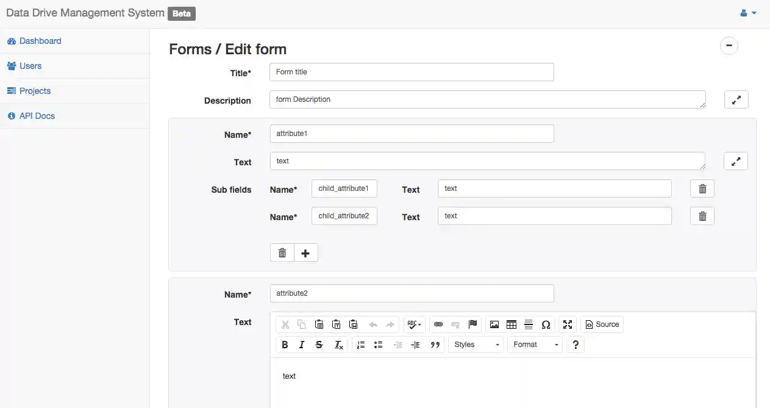
Task: View the HTML with the Source button
Action: tap(602, 324)
